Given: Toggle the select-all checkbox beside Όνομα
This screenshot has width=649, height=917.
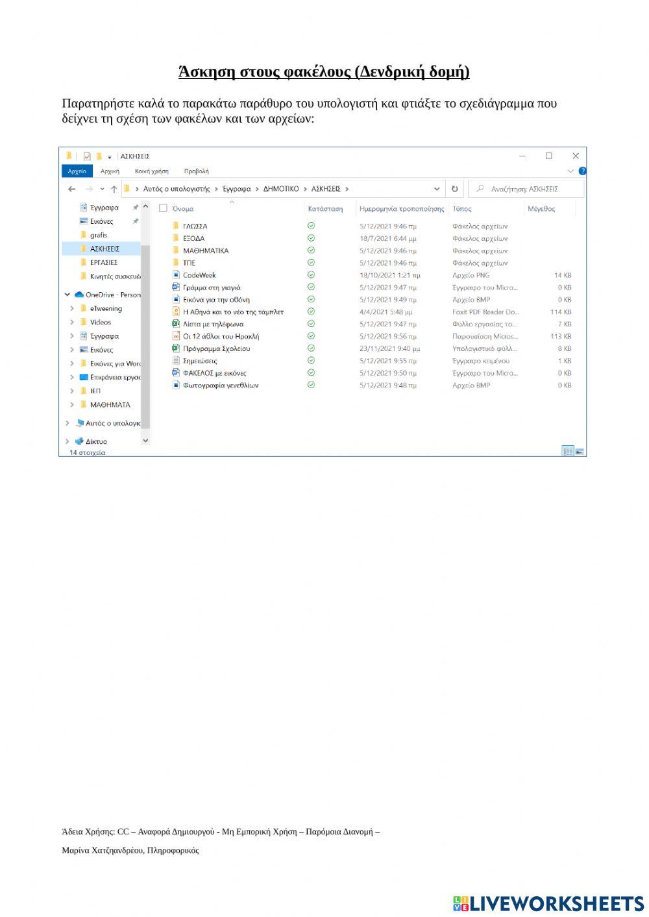Looking at the screenshot, I should point(164,208).
